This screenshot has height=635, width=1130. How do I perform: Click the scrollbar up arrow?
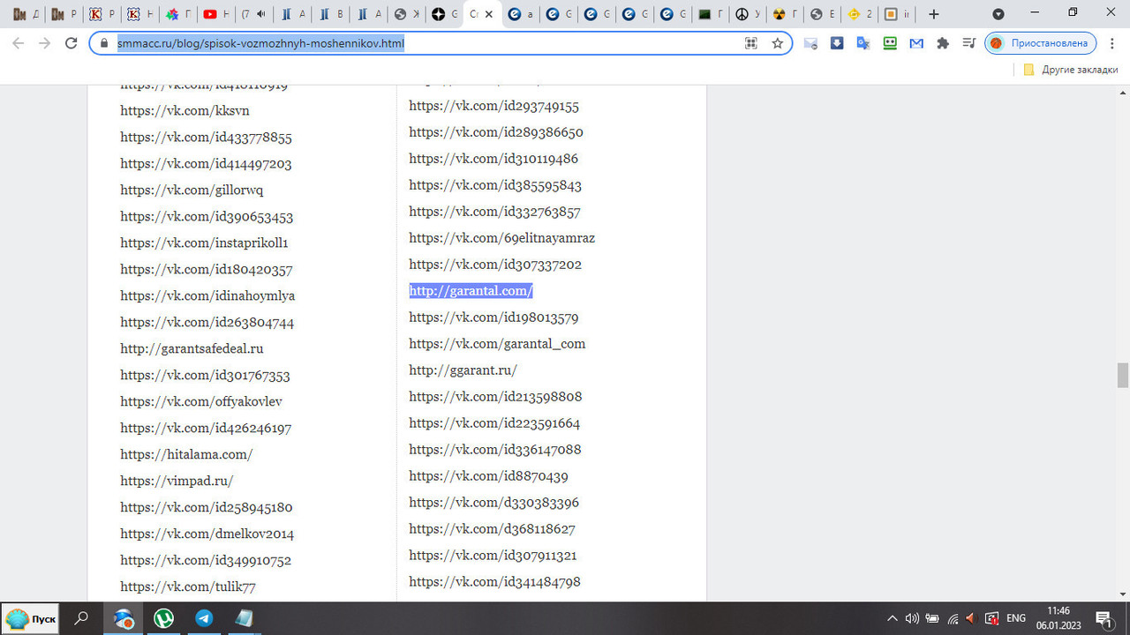[1123, 92]
